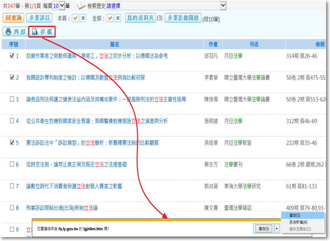Open the article by 邱羽凡 on 自營作業者
The height and width of the screenshot is (241, 330).
(97, 56)
